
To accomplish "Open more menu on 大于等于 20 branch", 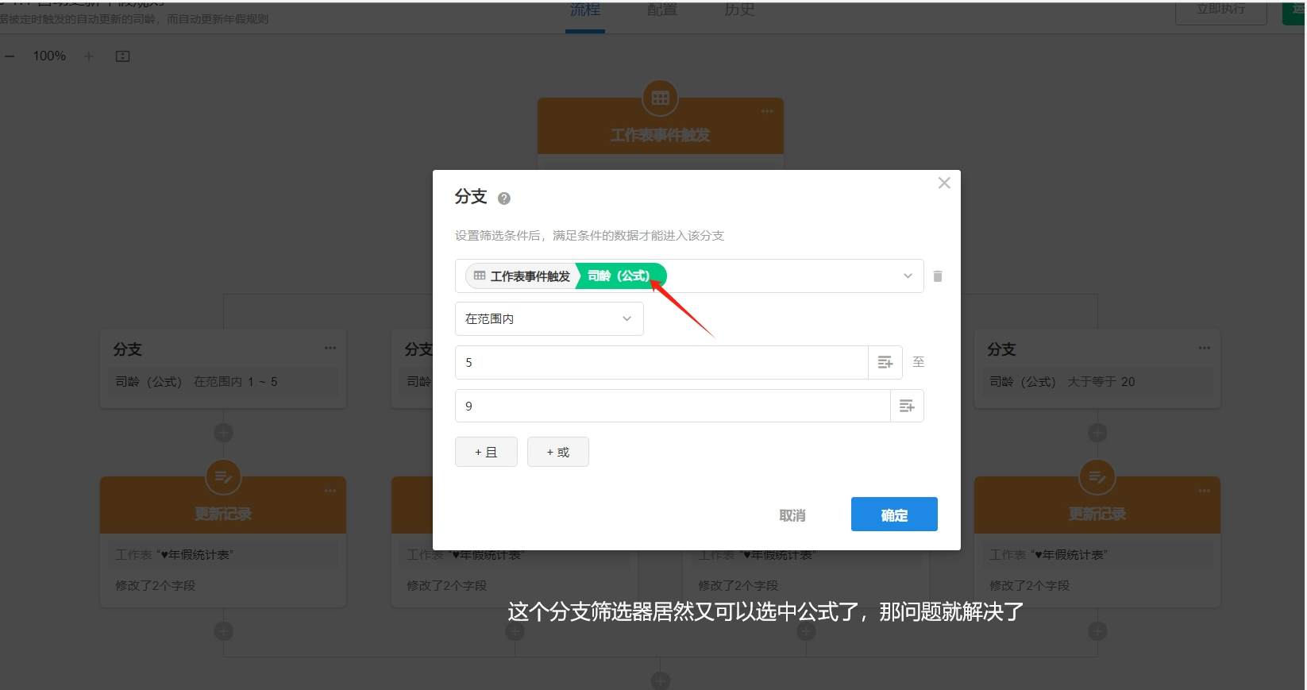I will pyautogui.click(x=1204, y=348).
